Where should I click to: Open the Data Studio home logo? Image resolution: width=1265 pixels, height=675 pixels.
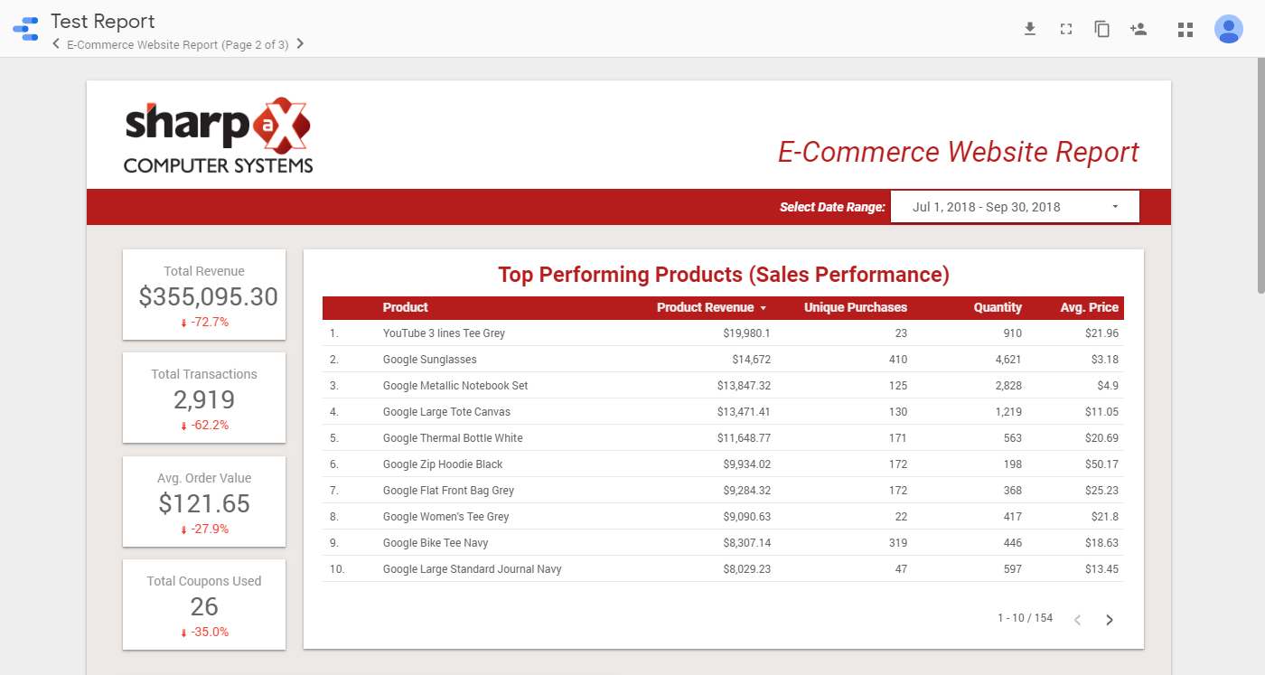pyautogui.click(x=25, y=29)
